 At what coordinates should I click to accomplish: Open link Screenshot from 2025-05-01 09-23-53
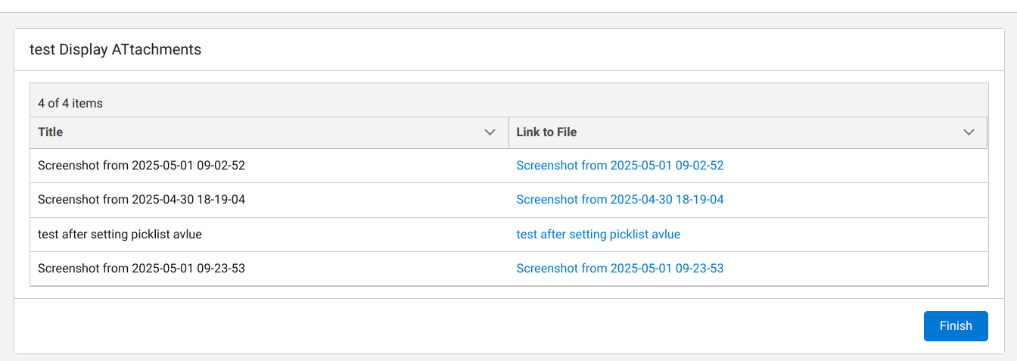point(620,269)
